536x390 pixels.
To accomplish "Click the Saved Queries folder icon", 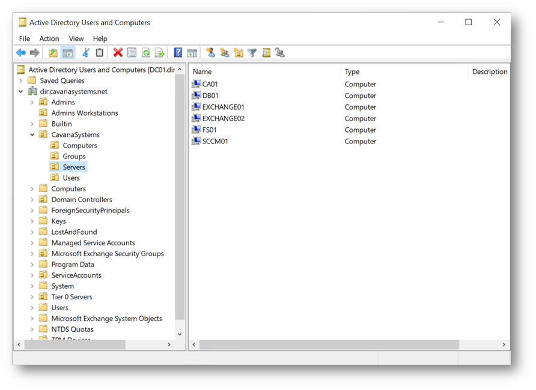I will tap(32, 80).
